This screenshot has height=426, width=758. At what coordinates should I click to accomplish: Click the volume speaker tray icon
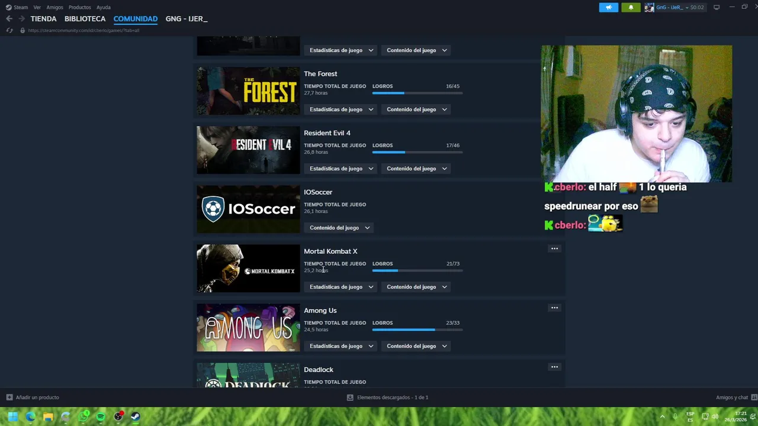(x=715, y=417)
